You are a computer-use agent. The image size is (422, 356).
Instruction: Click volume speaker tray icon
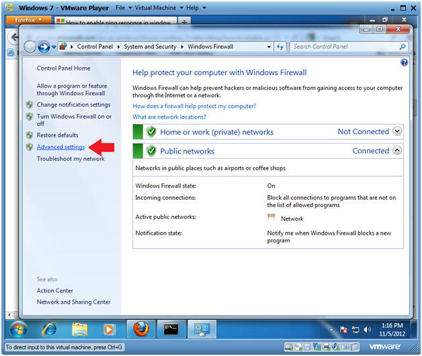tap(367, 329)
